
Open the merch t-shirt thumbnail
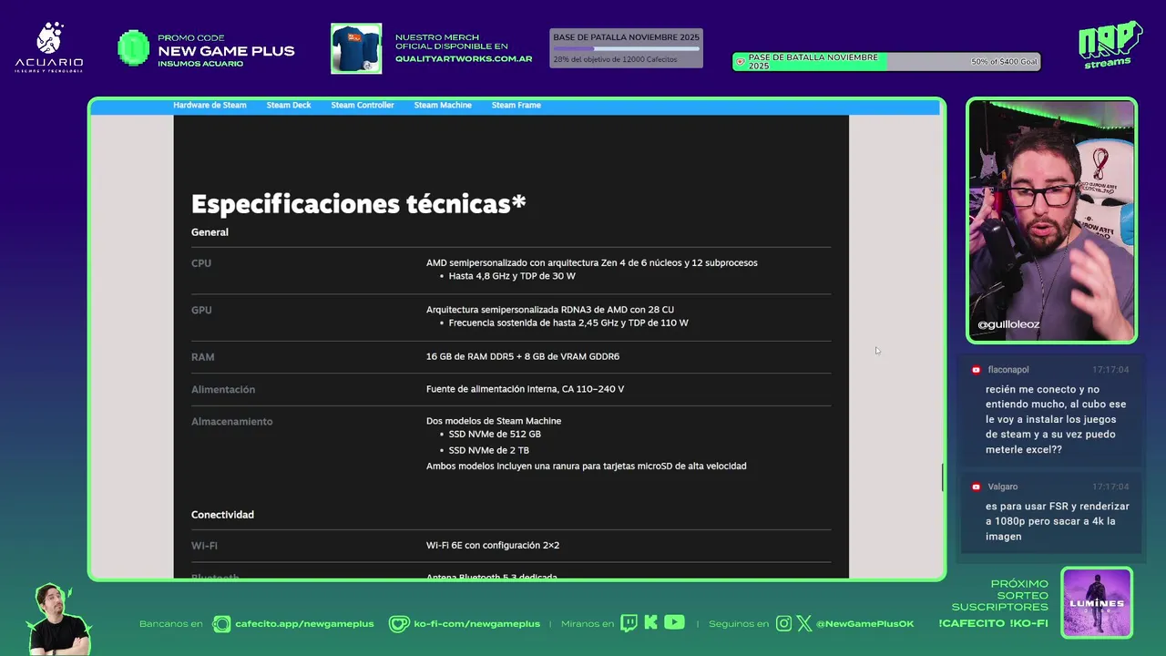(356, 48)
